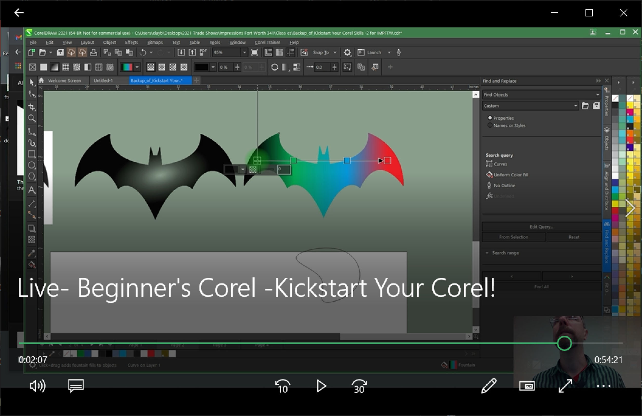The image size is (642, 416).
Task: Open the player's more options ellipsis
Action: (x=603, y=386)
